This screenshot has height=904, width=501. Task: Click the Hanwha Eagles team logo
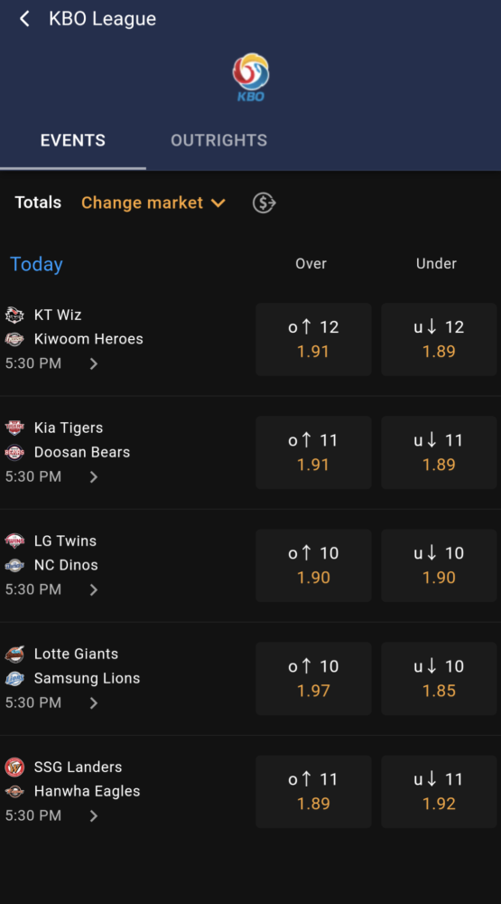[14, 791]
